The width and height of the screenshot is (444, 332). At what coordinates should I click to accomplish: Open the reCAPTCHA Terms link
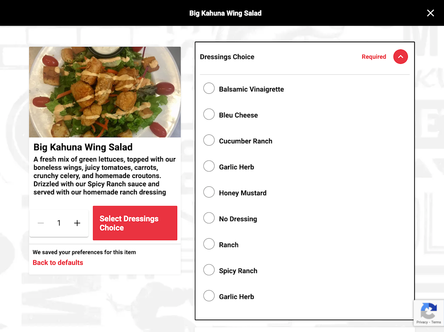click(436, 322)
